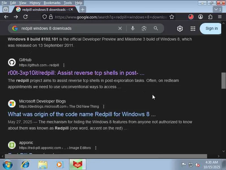This screenshot has width=226, height=170.
Task: Reload the current page
Action: [x=25, y=17]
